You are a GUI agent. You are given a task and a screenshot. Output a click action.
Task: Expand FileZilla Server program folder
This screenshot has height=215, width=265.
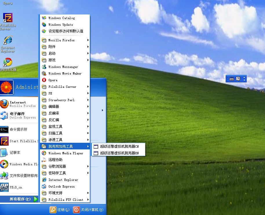pos(65,87)
